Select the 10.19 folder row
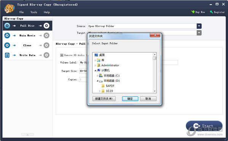228x141 pixels. [107, 91]
